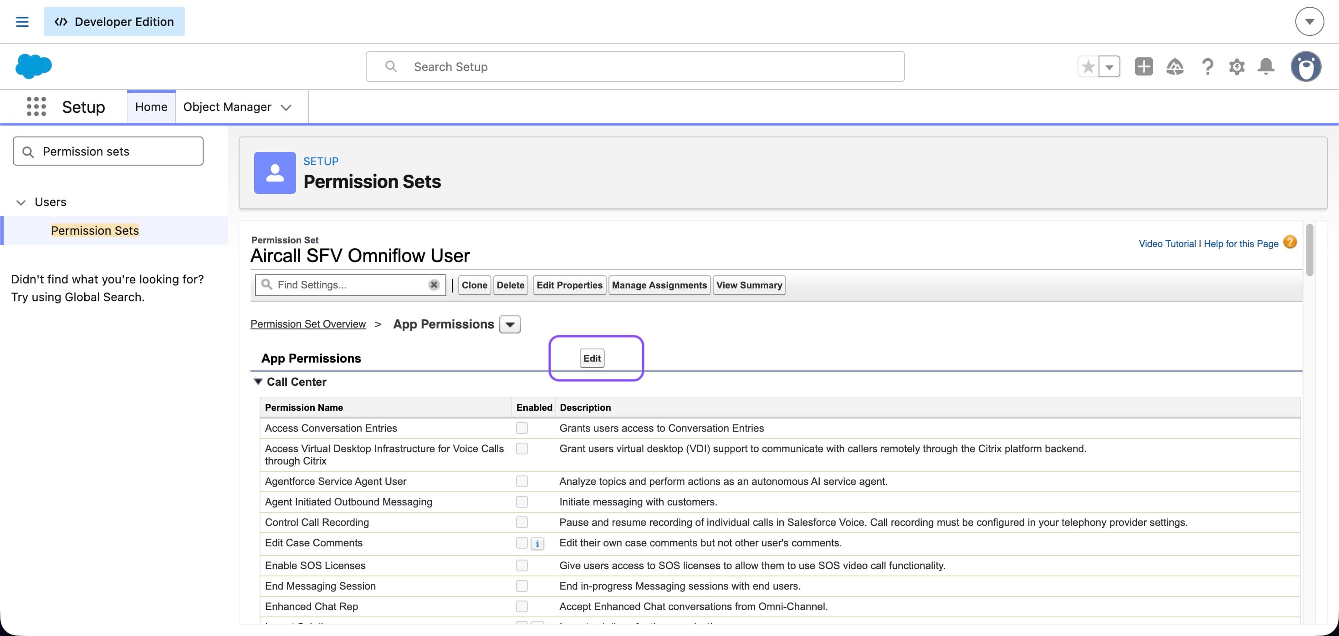Click the Manage Assignments button

(659, 285)
